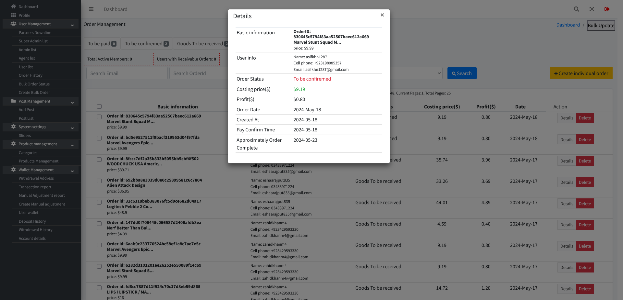Image resolution: width=623 pixels, height=300 pixels.
Task: Focus the Search Email input field
Action: click(x=127, y=73)
